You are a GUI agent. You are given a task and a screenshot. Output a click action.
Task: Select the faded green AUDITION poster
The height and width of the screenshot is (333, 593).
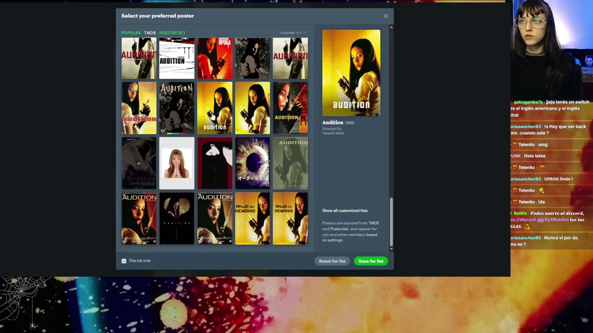[x=290, y=163]
